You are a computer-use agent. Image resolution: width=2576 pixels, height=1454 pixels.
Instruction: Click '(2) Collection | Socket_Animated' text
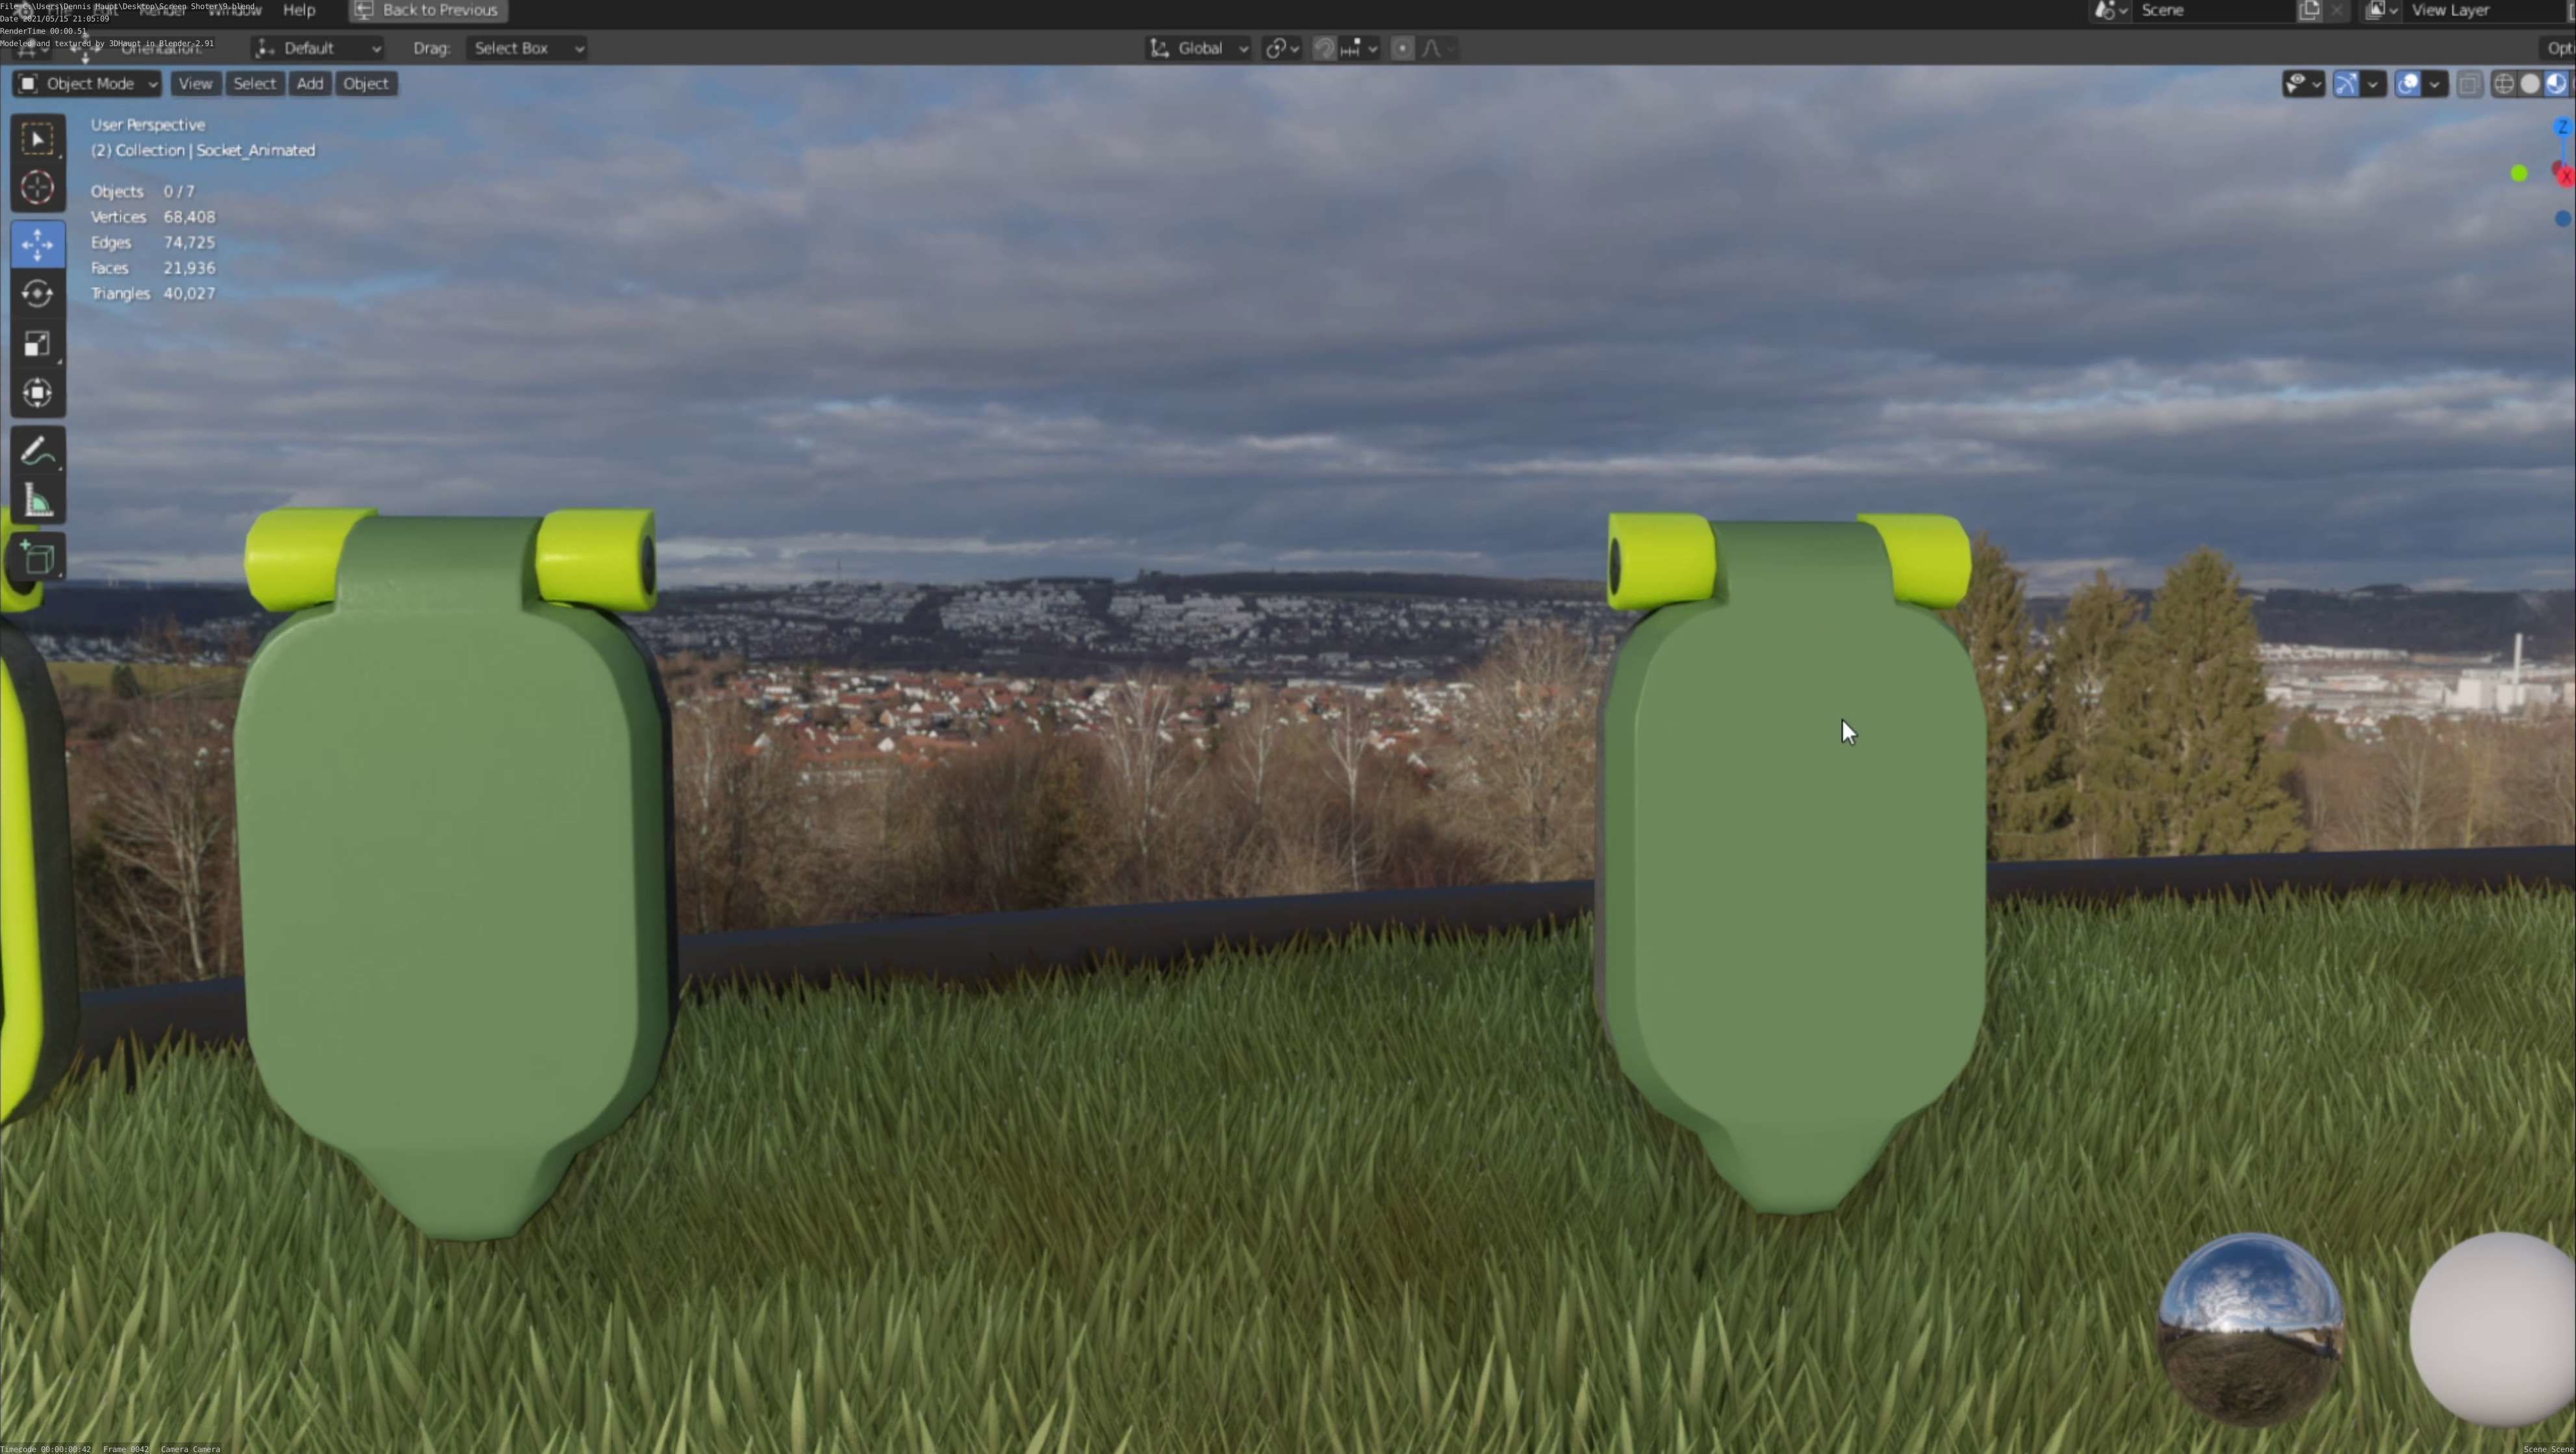tap(203, 150)
